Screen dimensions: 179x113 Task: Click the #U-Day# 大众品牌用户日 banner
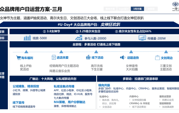point(89,24)
